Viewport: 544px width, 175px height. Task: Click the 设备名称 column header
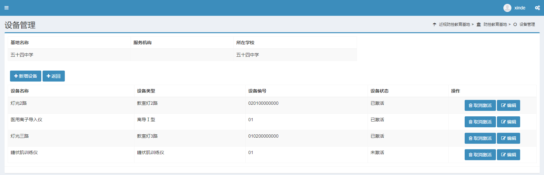tap(20, 91)
